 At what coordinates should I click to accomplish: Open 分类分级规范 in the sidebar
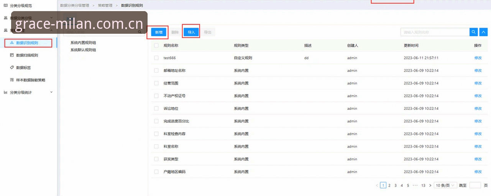tap(21, 6)
